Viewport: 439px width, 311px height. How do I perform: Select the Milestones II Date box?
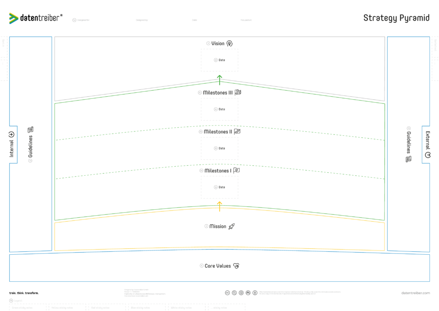coord(219,149)
